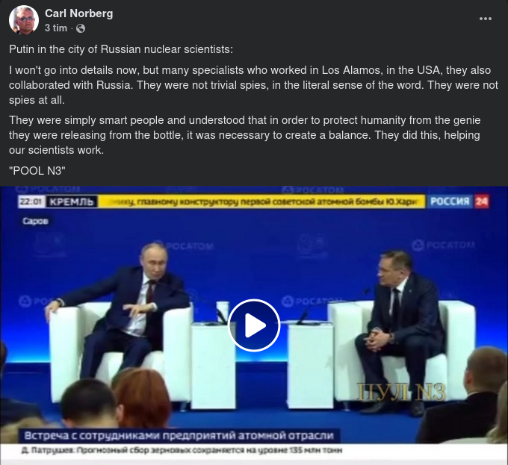Screen dimensions: 508x465
Task: Open the three-dot post options menu
Action: 486,19
